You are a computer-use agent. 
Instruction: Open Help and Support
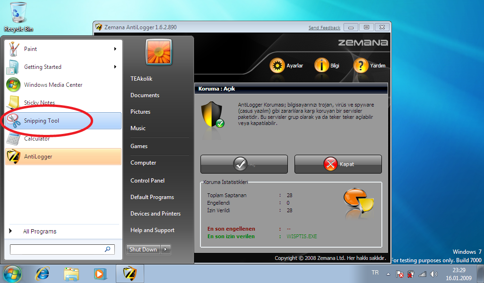153,230
